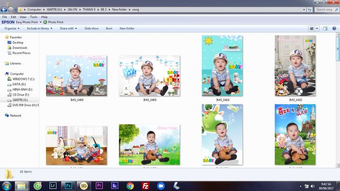Screen dimensions: 340x191
Task: Open the SQ yellow taskbar icon
Action: point(84,186)
